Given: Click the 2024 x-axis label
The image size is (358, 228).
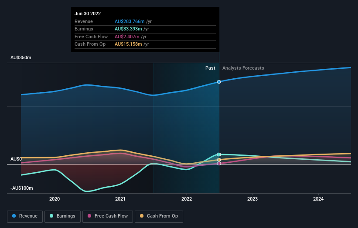Looking at the screenshot, I should [x=318, y=199].
